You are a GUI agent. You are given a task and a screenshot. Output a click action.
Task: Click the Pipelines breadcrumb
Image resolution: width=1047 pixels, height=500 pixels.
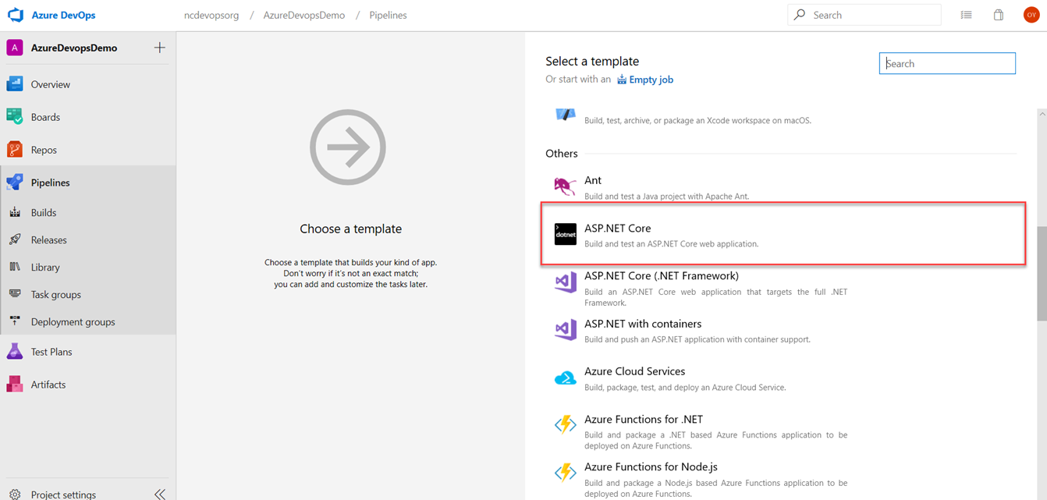click(x=388, y=15)
